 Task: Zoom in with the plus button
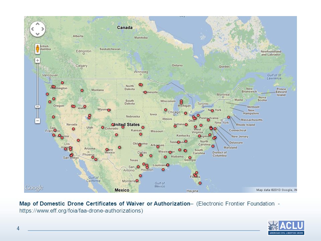click(x=37, y=61)
